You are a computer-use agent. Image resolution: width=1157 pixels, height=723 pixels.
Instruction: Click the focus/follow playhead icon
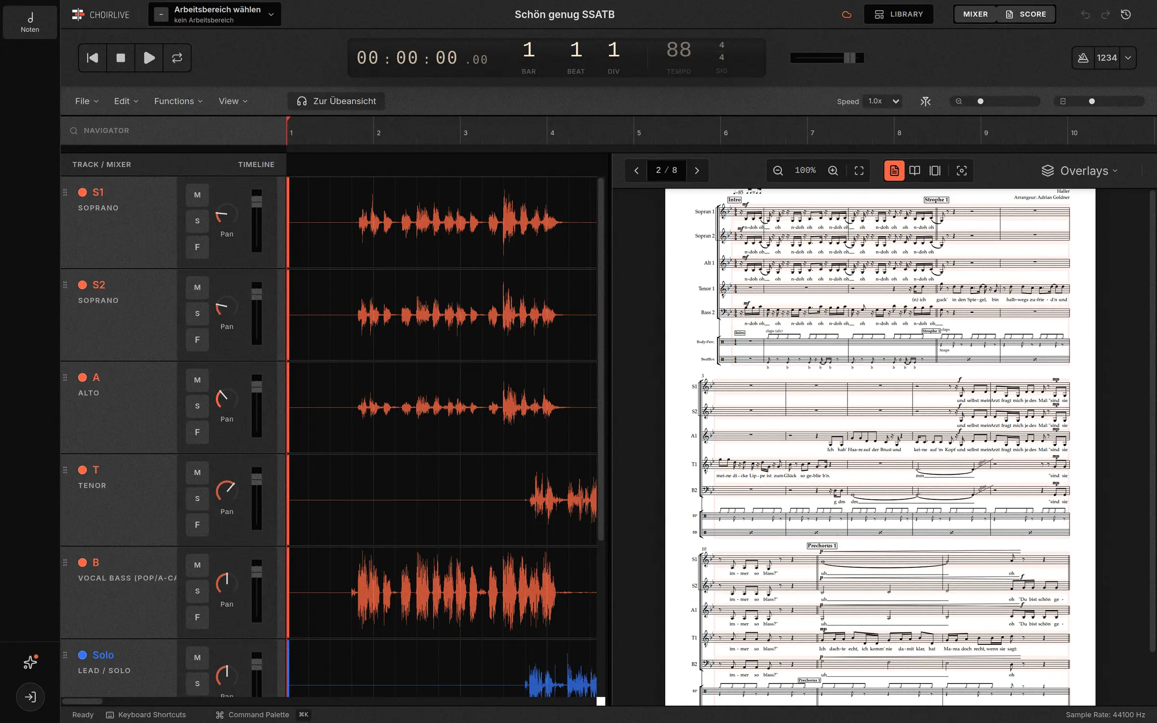click(x=962, y=171)
